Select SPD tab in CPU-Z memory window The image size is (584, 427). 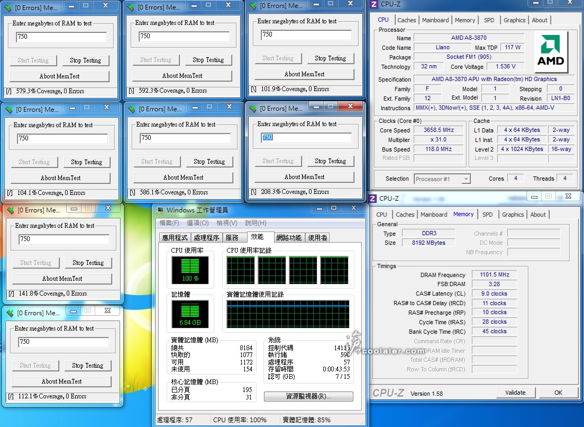(x=488, y=215)
